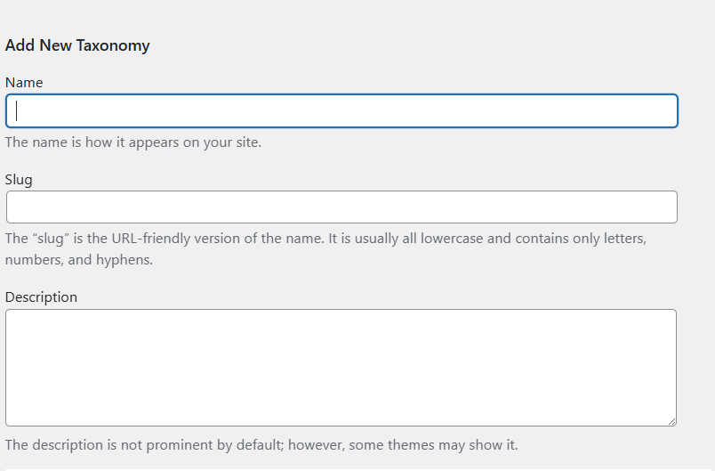Click the "Add New Taxonomy" heading
This screenshot has height=471, width=715.
point(77,45)
